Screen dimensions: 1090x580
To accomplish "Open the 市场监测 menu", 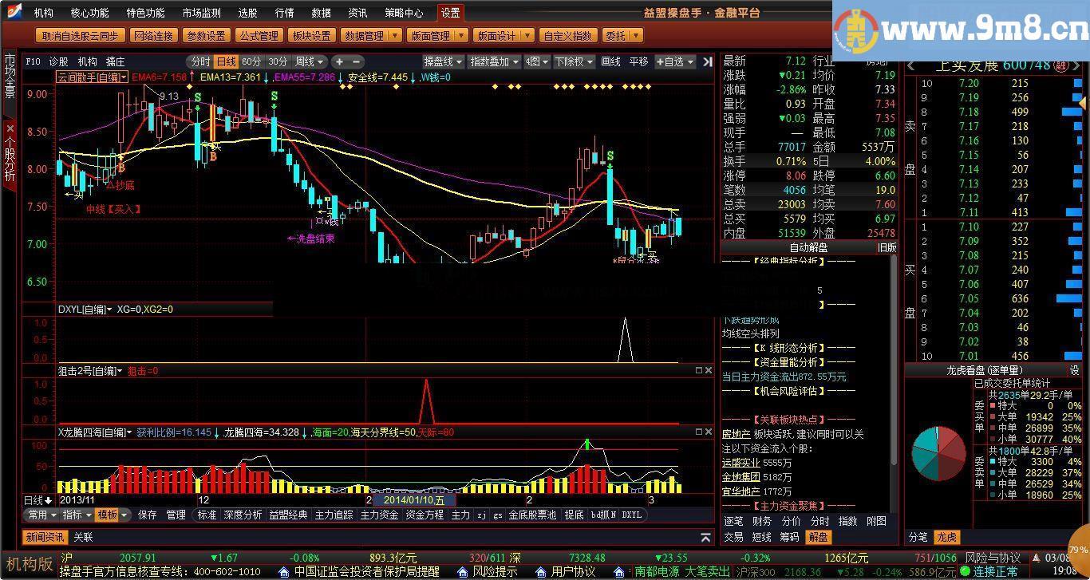I will (x=201, y=13).
